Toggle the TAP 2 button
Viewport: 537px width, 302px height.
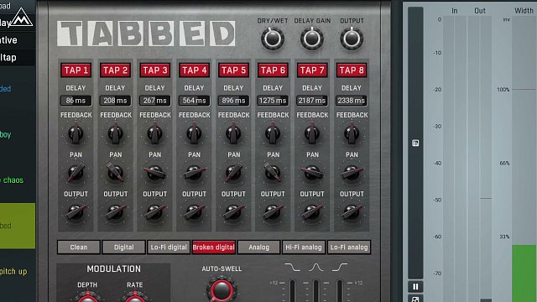click(x=116, y=70)
